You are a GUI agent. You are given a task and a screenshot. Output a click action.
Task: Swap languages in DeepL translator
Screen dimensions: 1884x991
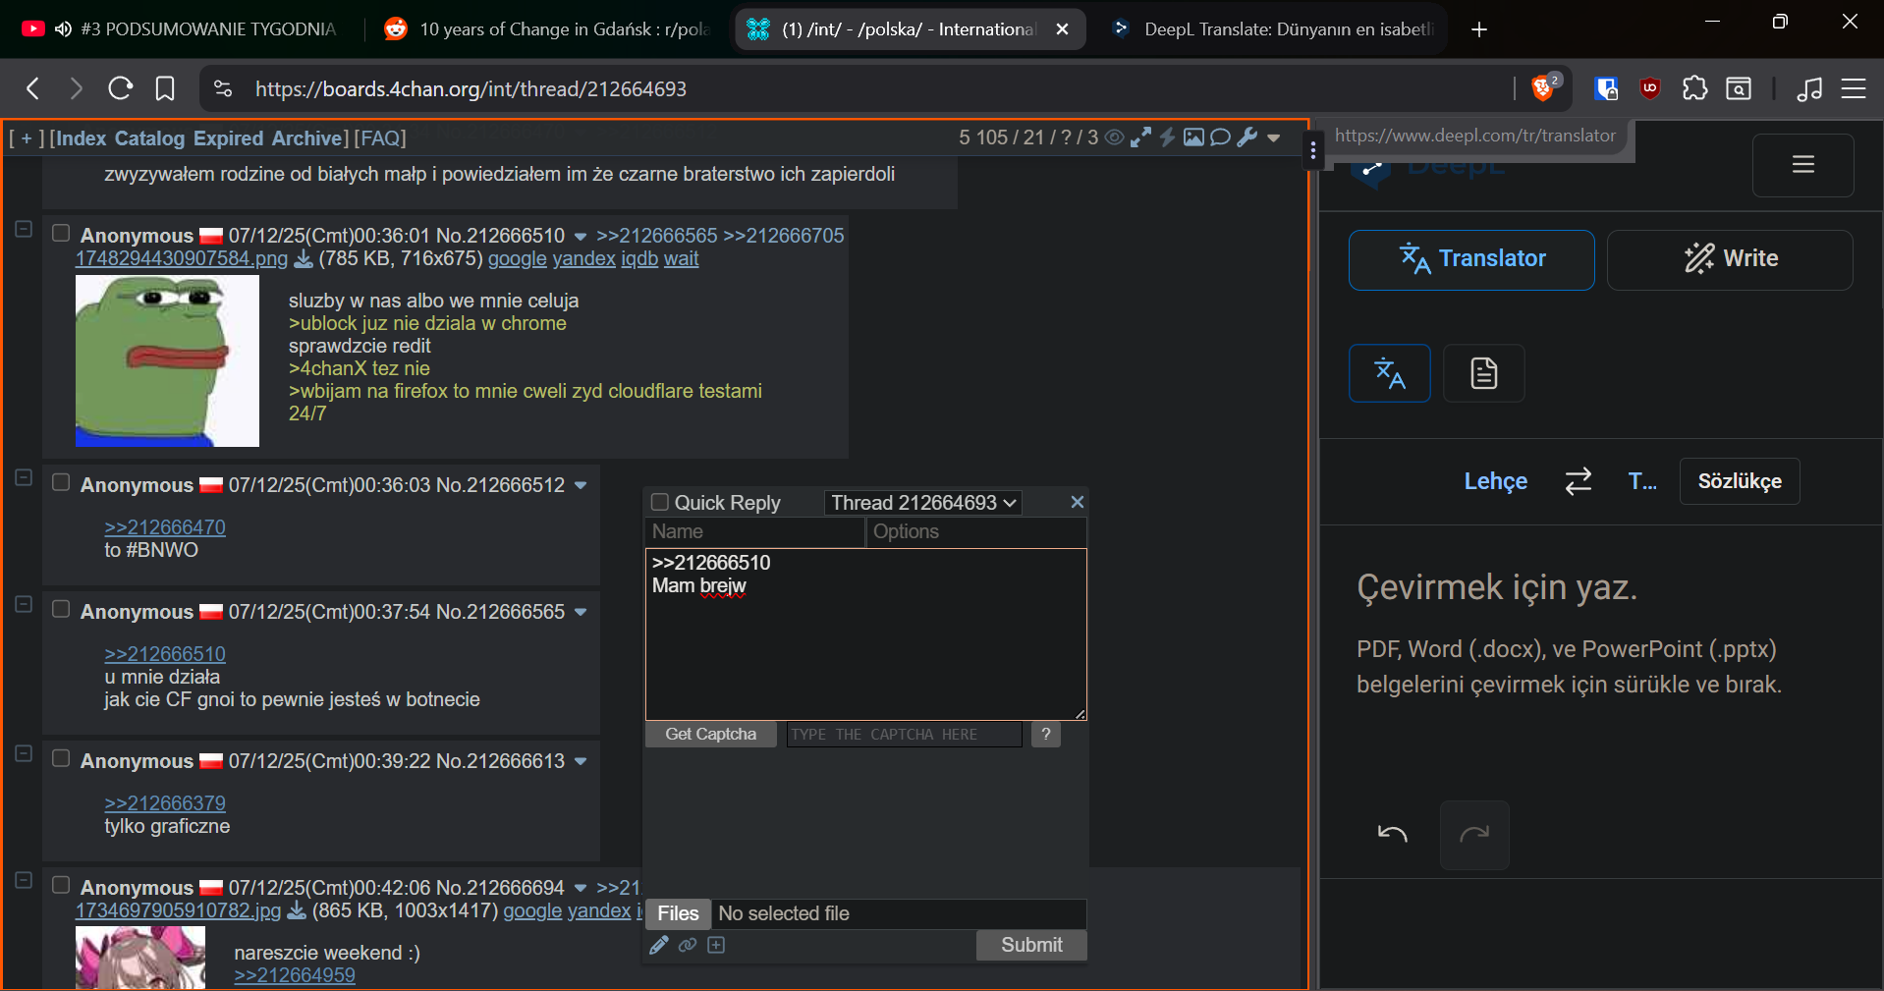tap(1579, 481)
